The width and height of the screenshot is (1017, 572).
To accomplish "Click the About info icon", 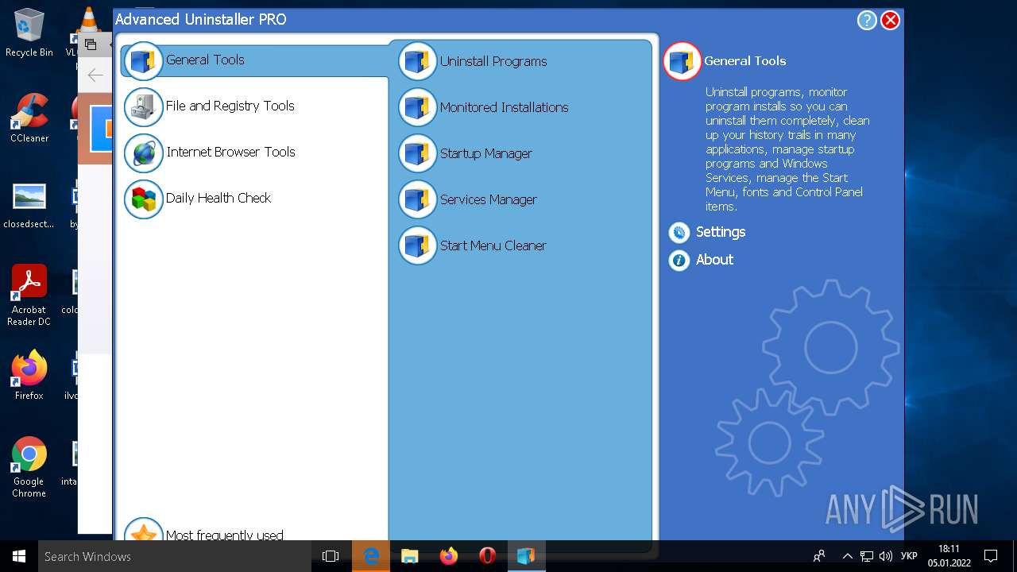I will tap(679, 261).
